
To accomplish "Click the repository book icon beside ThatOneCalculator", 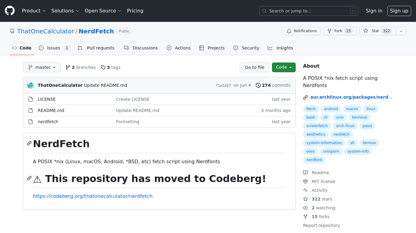I will (12, 31).
